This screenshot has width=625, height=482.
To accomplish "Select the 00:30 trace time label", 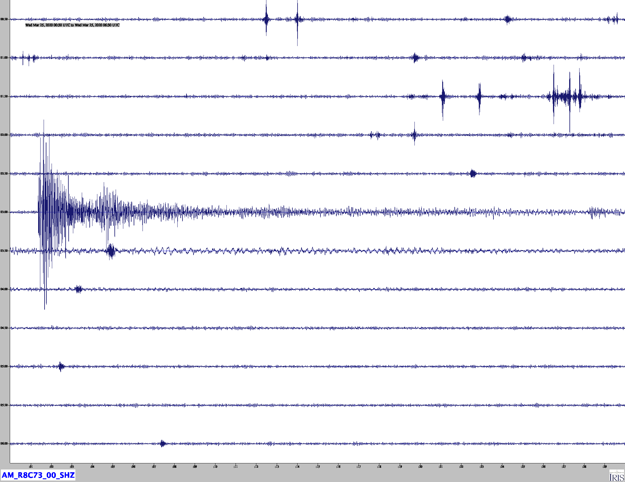I will pyautogui.click(x=4, y=19).
